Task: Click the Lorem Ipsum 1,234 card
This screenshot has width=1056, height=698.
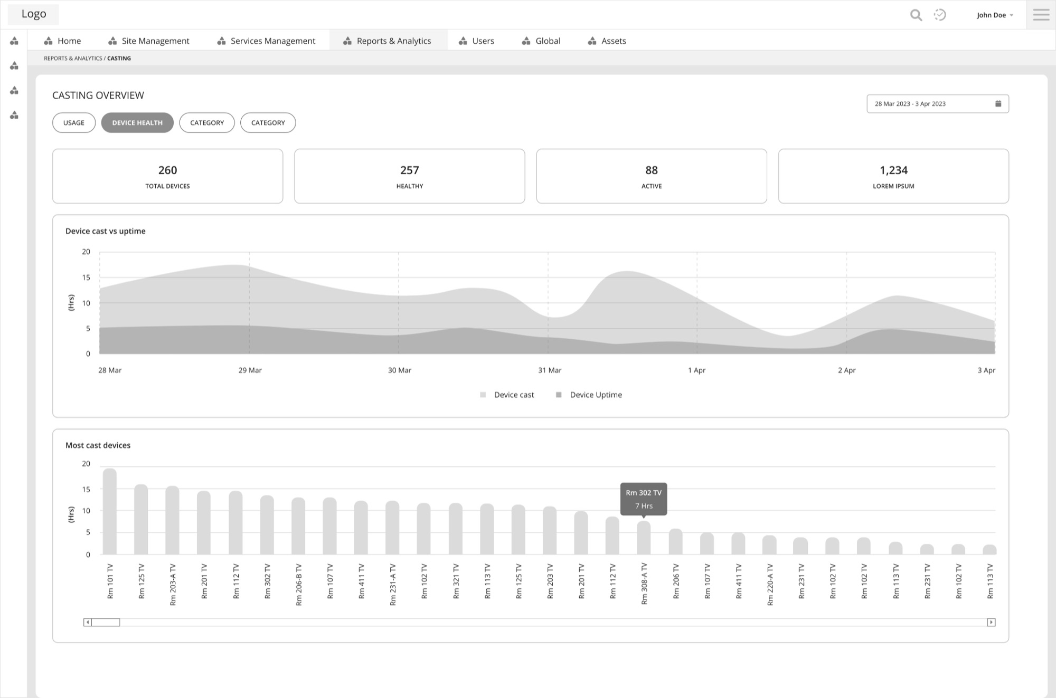Action: click(893, 176)
